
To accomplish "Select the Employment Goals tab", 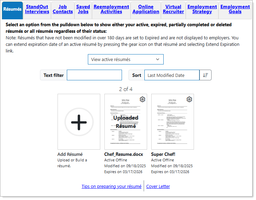I will pos(235,9).
